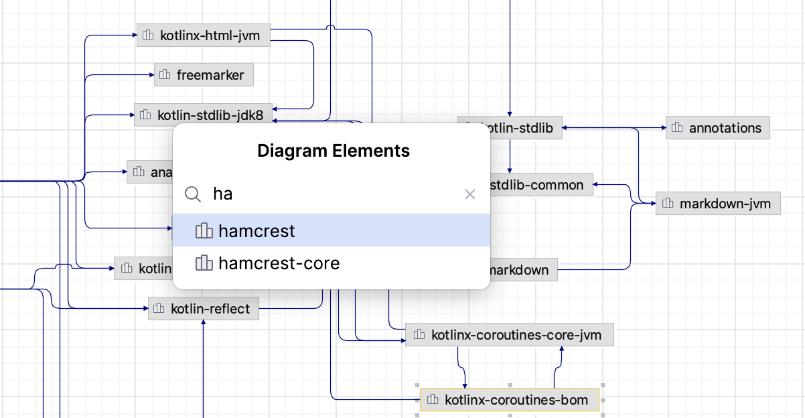The height and width of the screenshot is (418, 805).
Task: Select the kotlinx-coroutines-core-jvm node
Action: pos(510,334)
